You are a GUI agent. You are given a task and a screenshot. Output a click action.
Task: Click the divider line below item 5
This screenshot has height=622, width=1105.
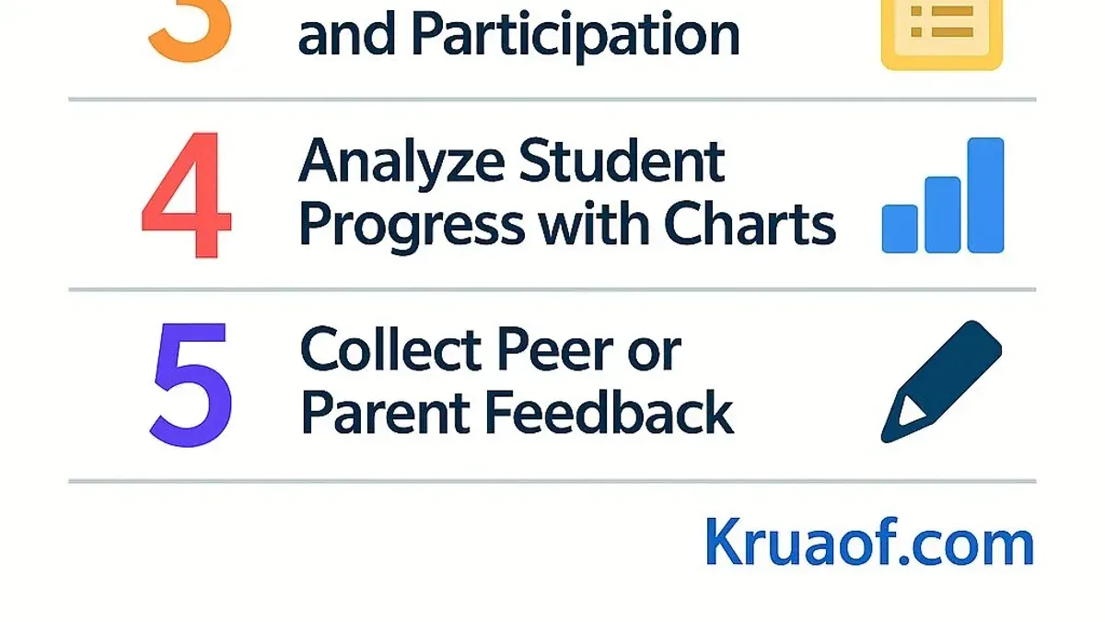tap(552, 480)
